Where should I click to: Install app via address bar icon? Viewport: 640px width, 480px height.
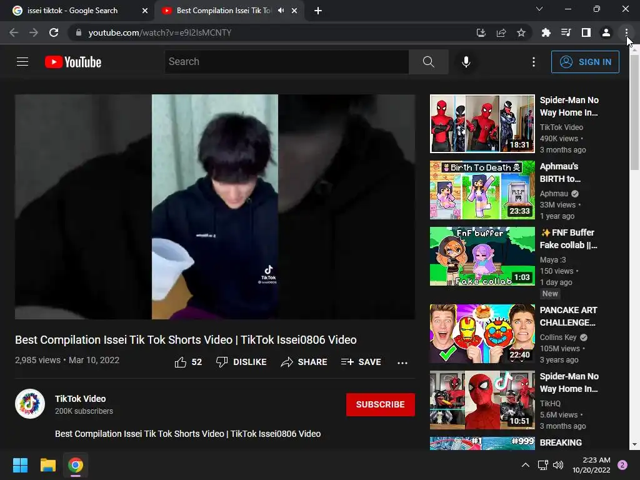click(481, 32)
